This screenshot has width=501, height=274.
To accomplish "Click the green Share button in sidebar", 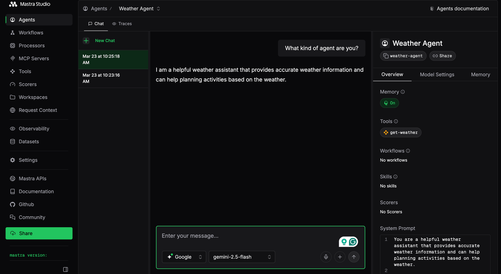I will coord(39,233).
